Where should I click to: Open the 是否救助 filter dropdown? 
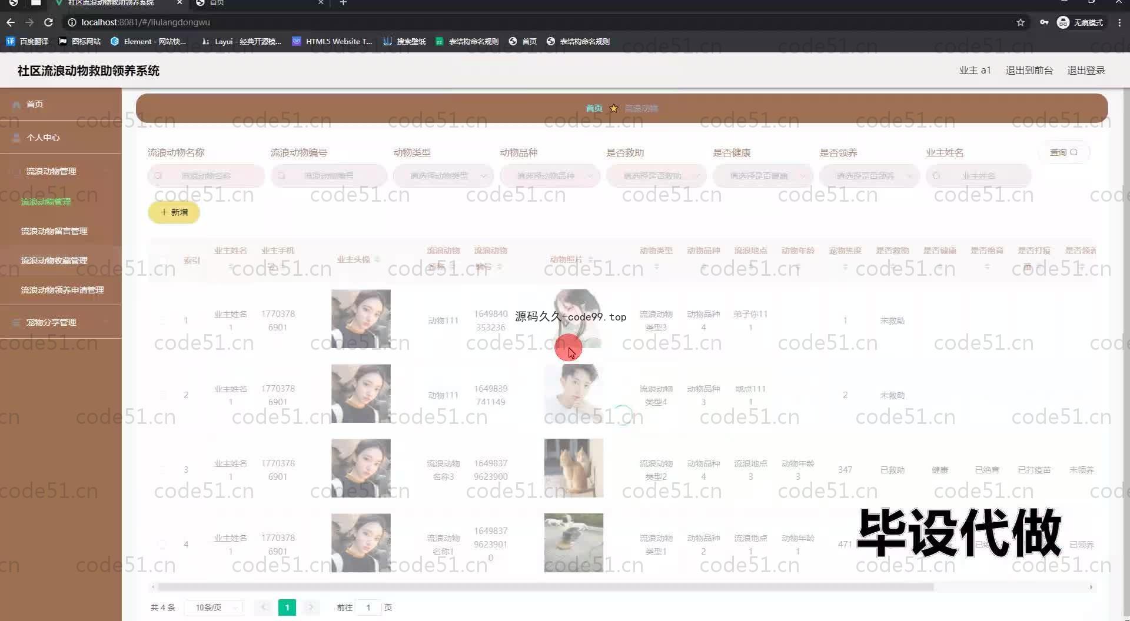pos(656,176)
